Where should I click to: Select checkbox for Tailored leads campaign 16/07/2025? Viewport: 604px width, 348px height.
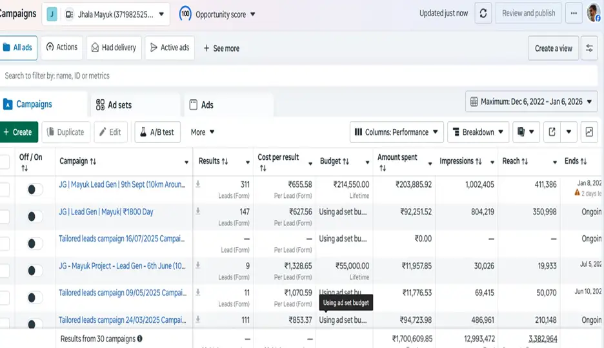tap(5, 243)
